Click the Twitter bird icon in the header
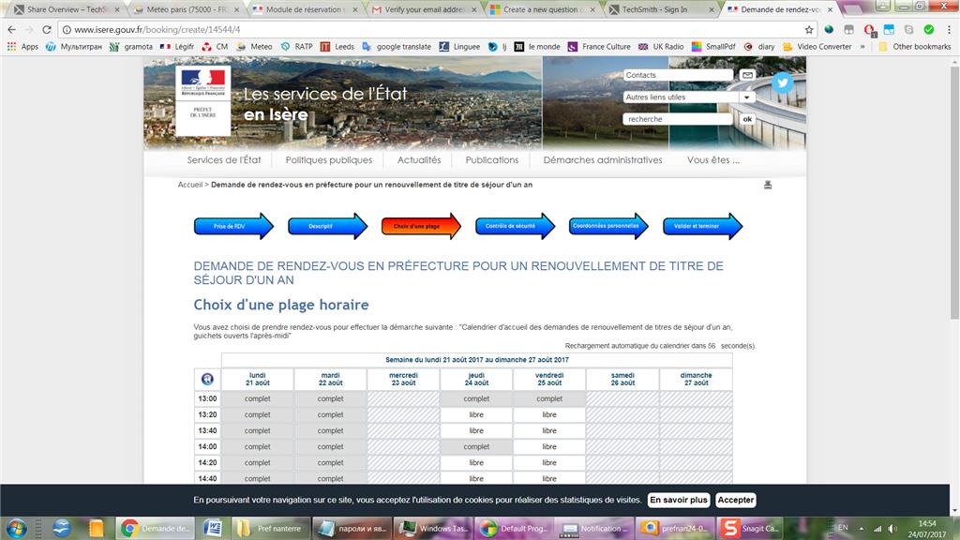The width and height of the screenshot is (960, 540). 782,82
